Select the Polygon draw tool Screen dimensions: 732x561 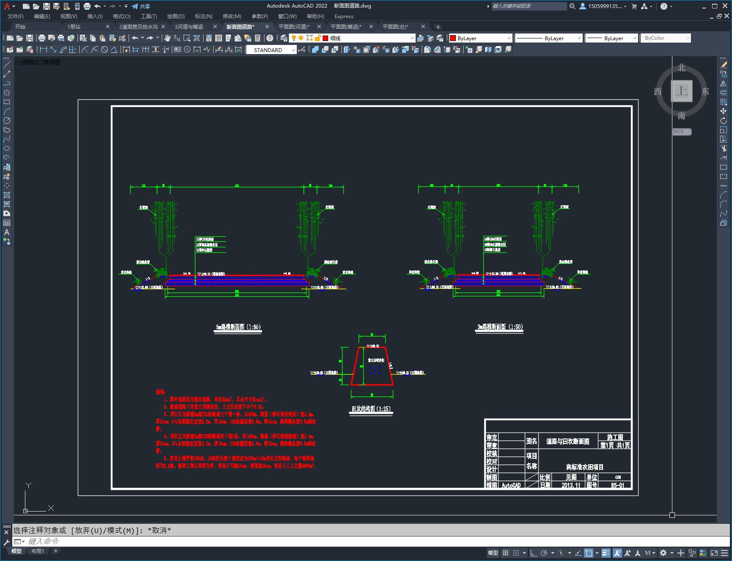(x=7, y=93)
